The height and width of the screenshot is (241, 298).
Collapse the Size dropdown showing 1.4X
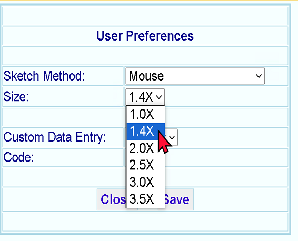[145, 97]
